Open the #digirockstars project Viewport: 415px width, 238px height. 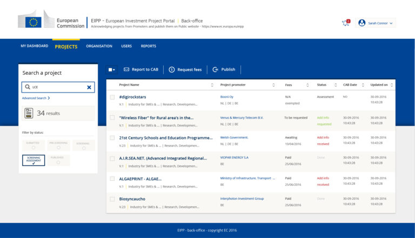[132, 97]
